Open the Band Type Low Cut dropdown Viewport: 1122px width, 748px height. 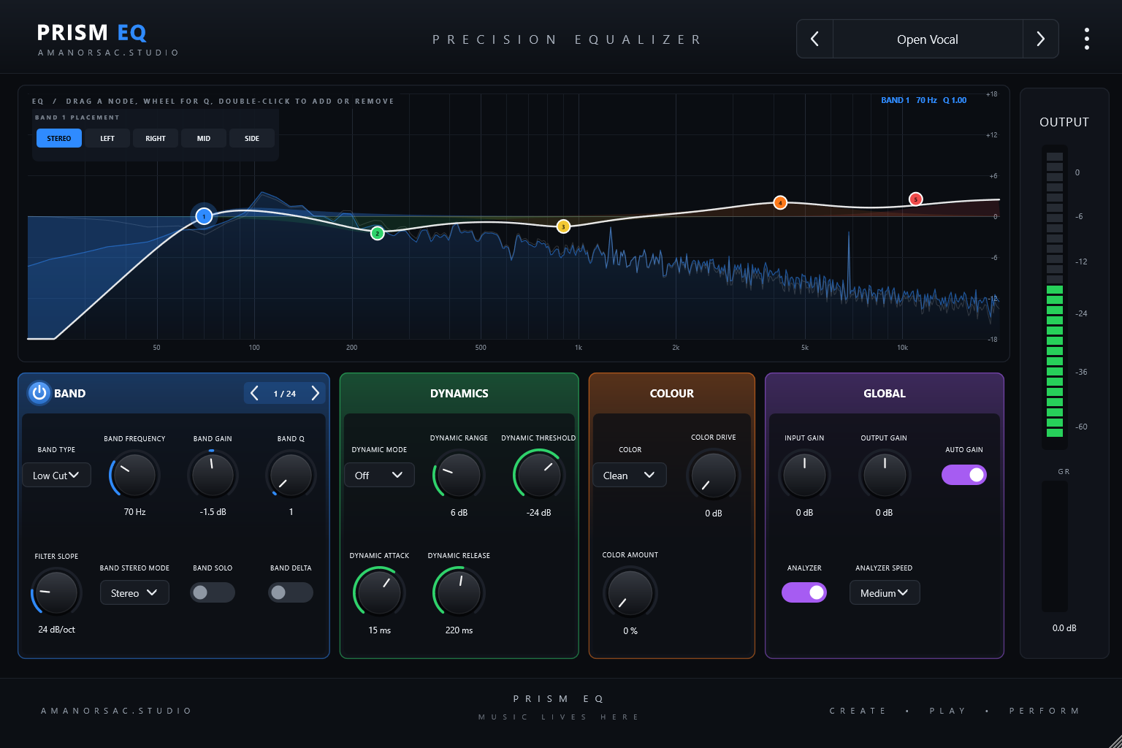pos(56,475)
